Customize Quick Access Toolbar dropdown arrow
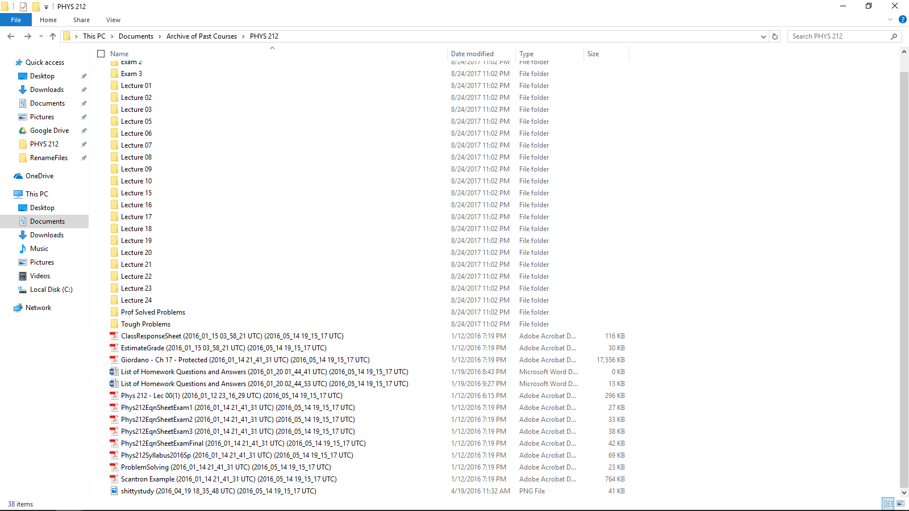909x511 pixels. pyautogui.click(x=46, y=7)
